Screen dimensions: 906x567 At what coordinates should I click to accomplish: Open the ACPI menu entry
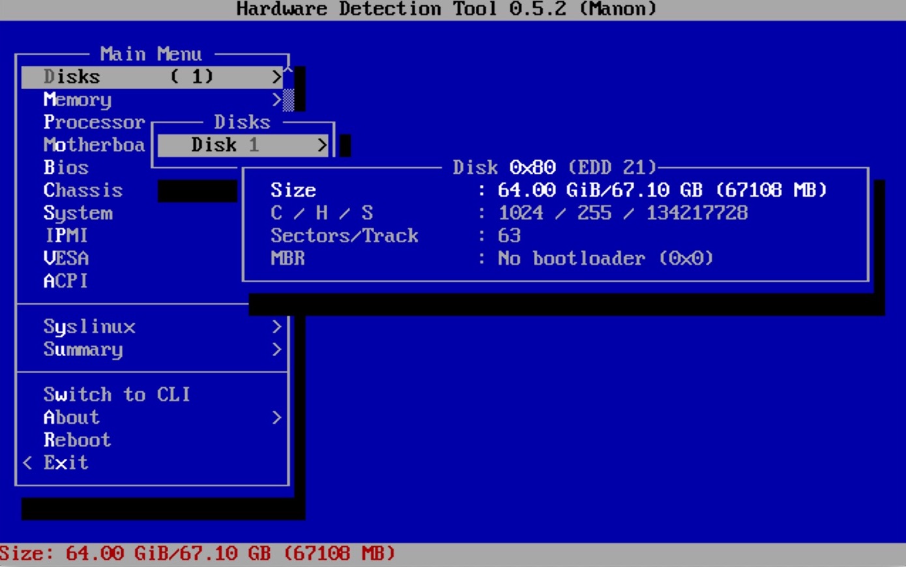[x=65, y=281]
